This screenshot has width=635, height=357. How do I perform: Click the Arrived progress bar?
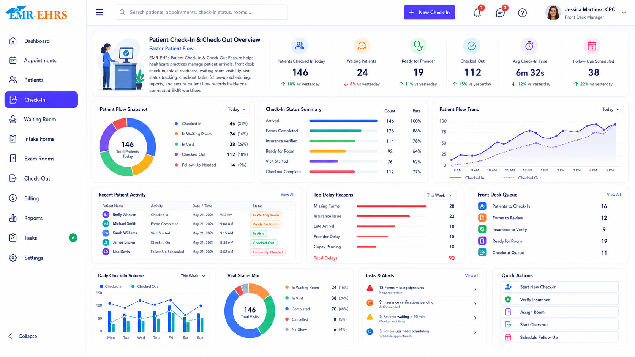tap(343, 121)
